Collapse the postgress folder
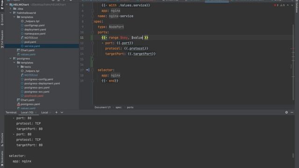 pyautogui.click(x=10, y=58)
